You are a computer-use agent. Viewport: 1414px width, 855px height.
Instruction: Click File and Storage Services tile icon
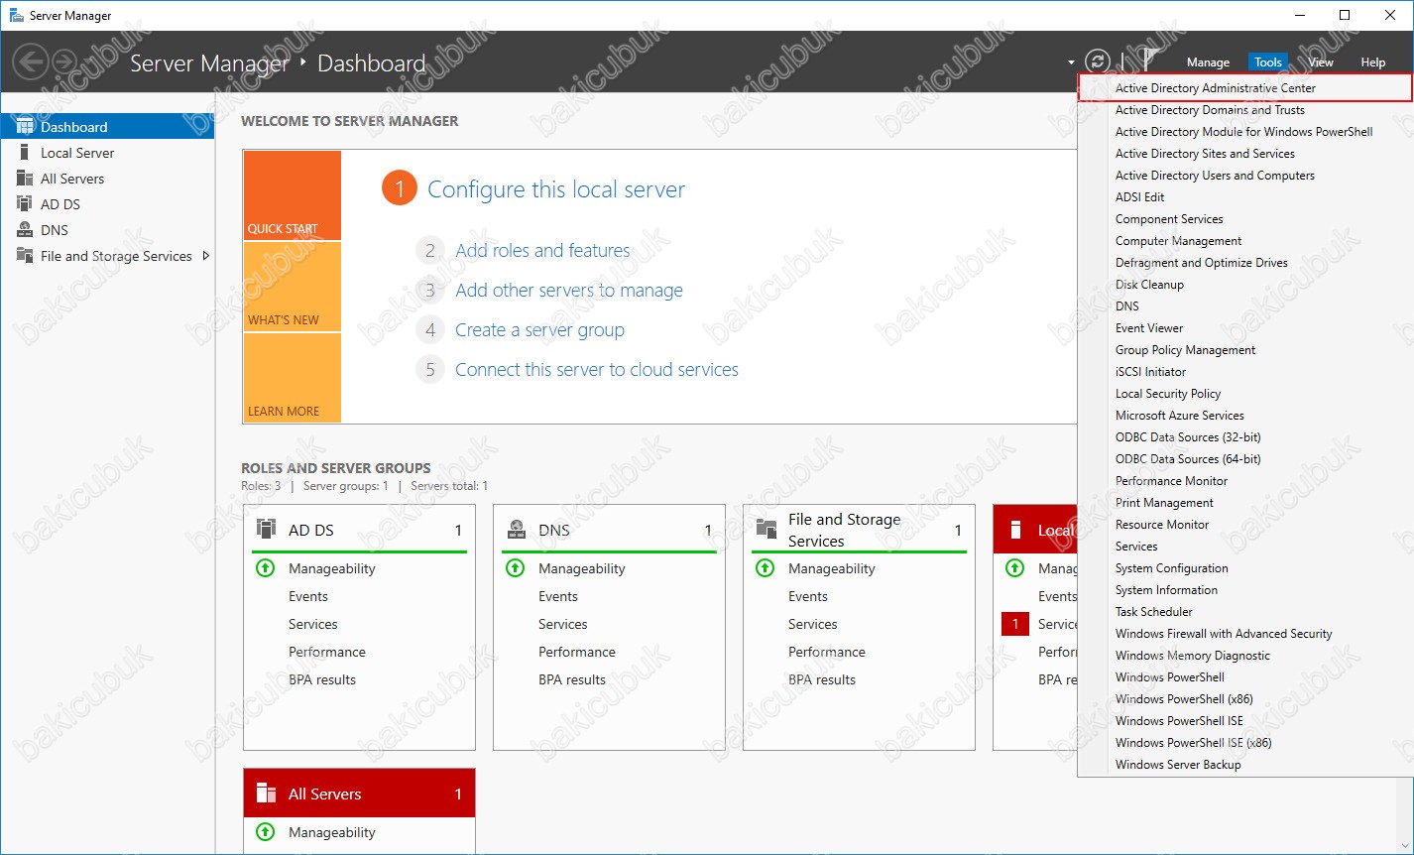pyautogui.click(x=766, y=529)
